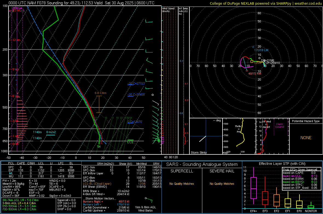Click the Theta-E v. Pres inset plot
This screenshot has height=214, width=323.
[239, 136]
